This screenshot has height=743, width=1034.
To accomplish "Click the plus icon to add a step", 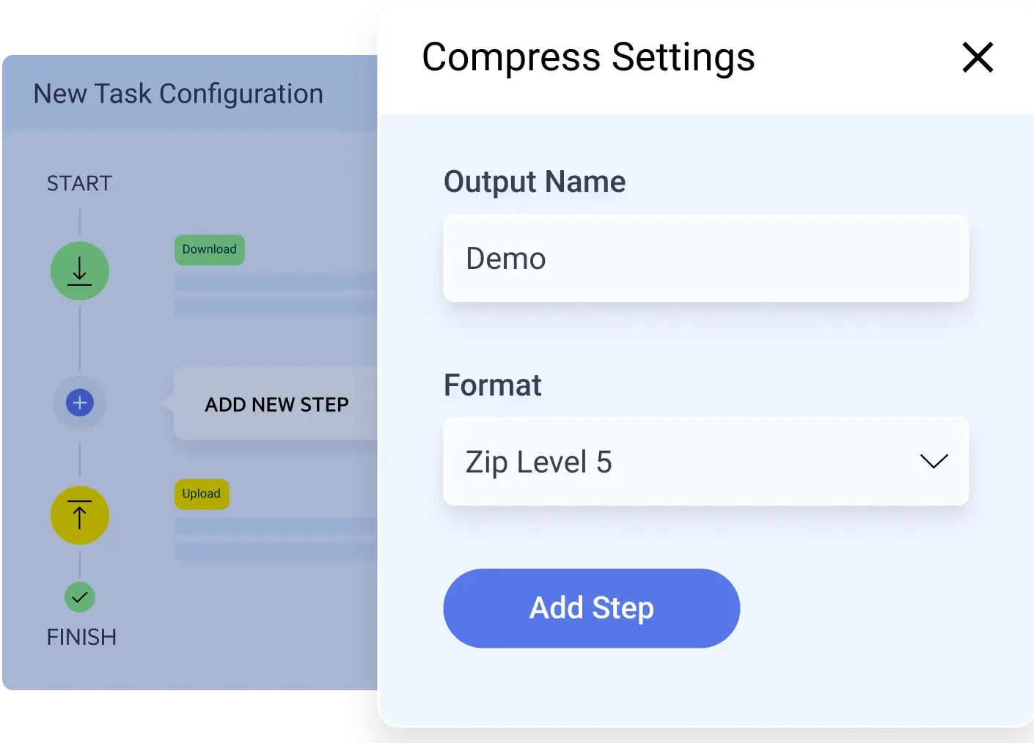I will click(x=79, y=402).
